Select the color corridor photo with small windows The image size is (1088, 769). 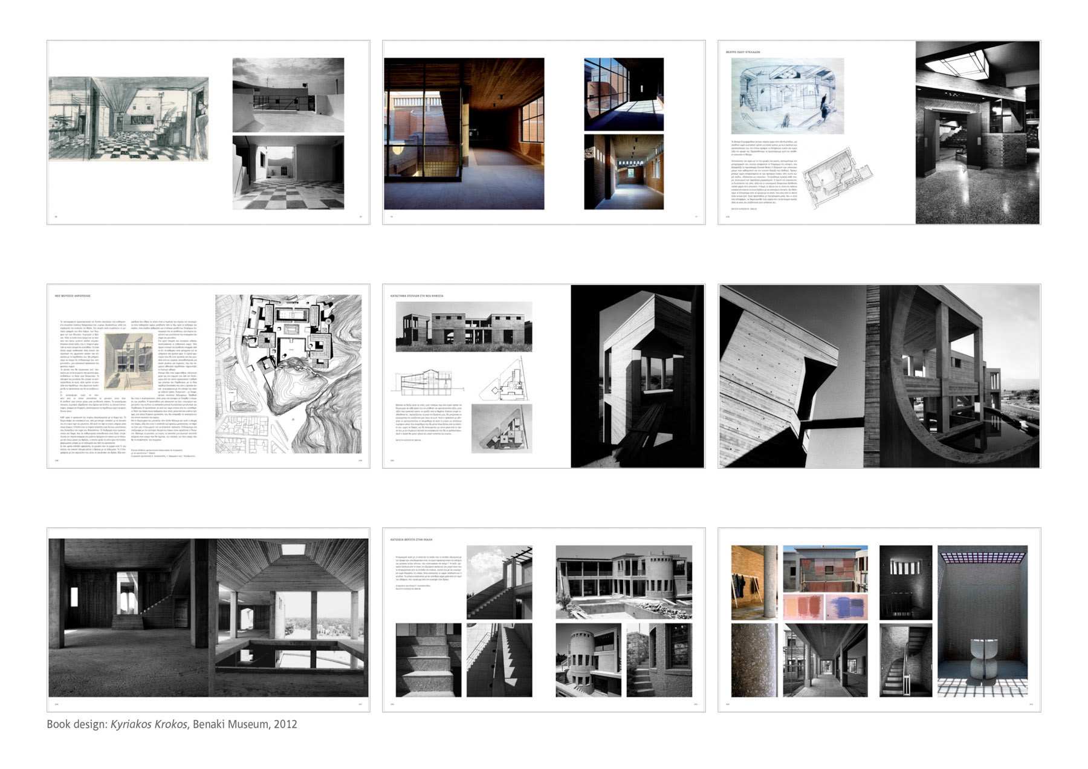click(623, 172)
